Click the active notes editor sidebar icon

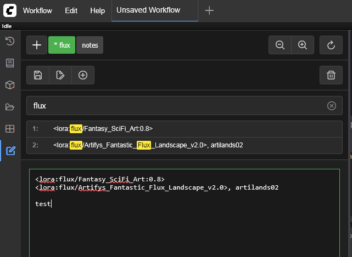click(10, 151)
